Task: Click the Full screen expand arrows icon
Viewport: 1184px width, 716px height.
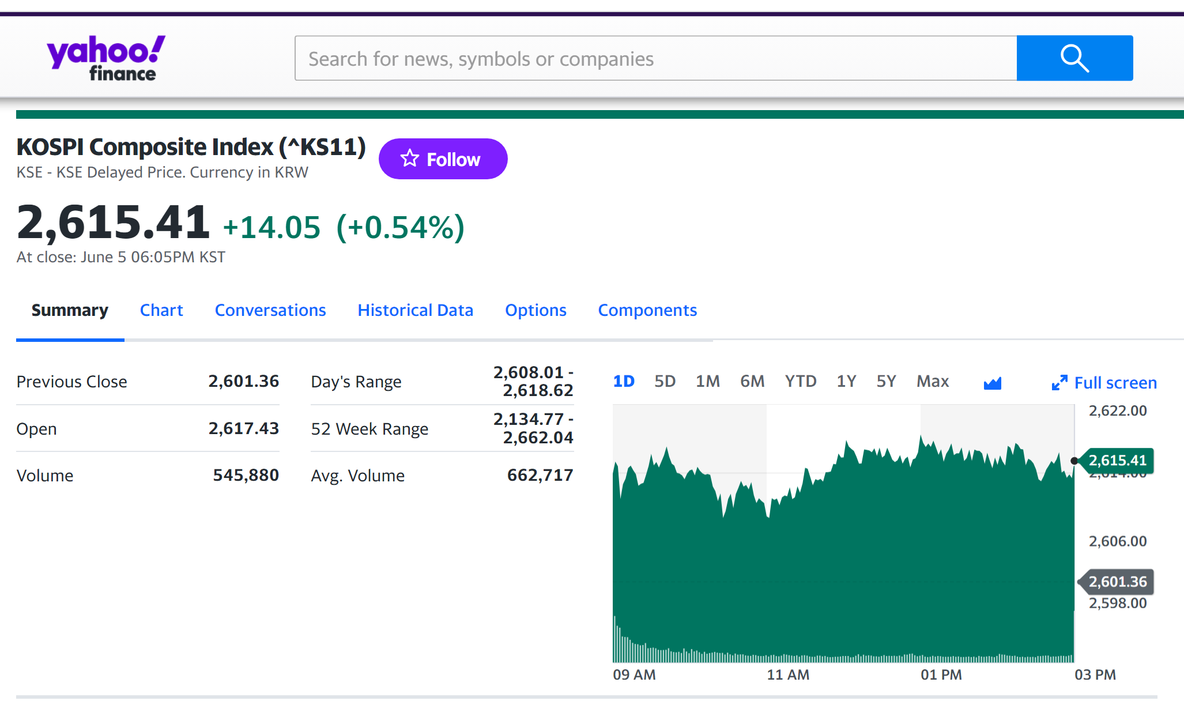Action: click(x=1059, y=383)
